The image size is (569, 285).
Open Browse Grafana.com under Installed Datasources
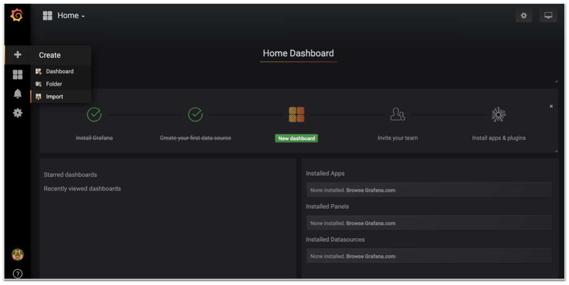(x=371, y=256)
